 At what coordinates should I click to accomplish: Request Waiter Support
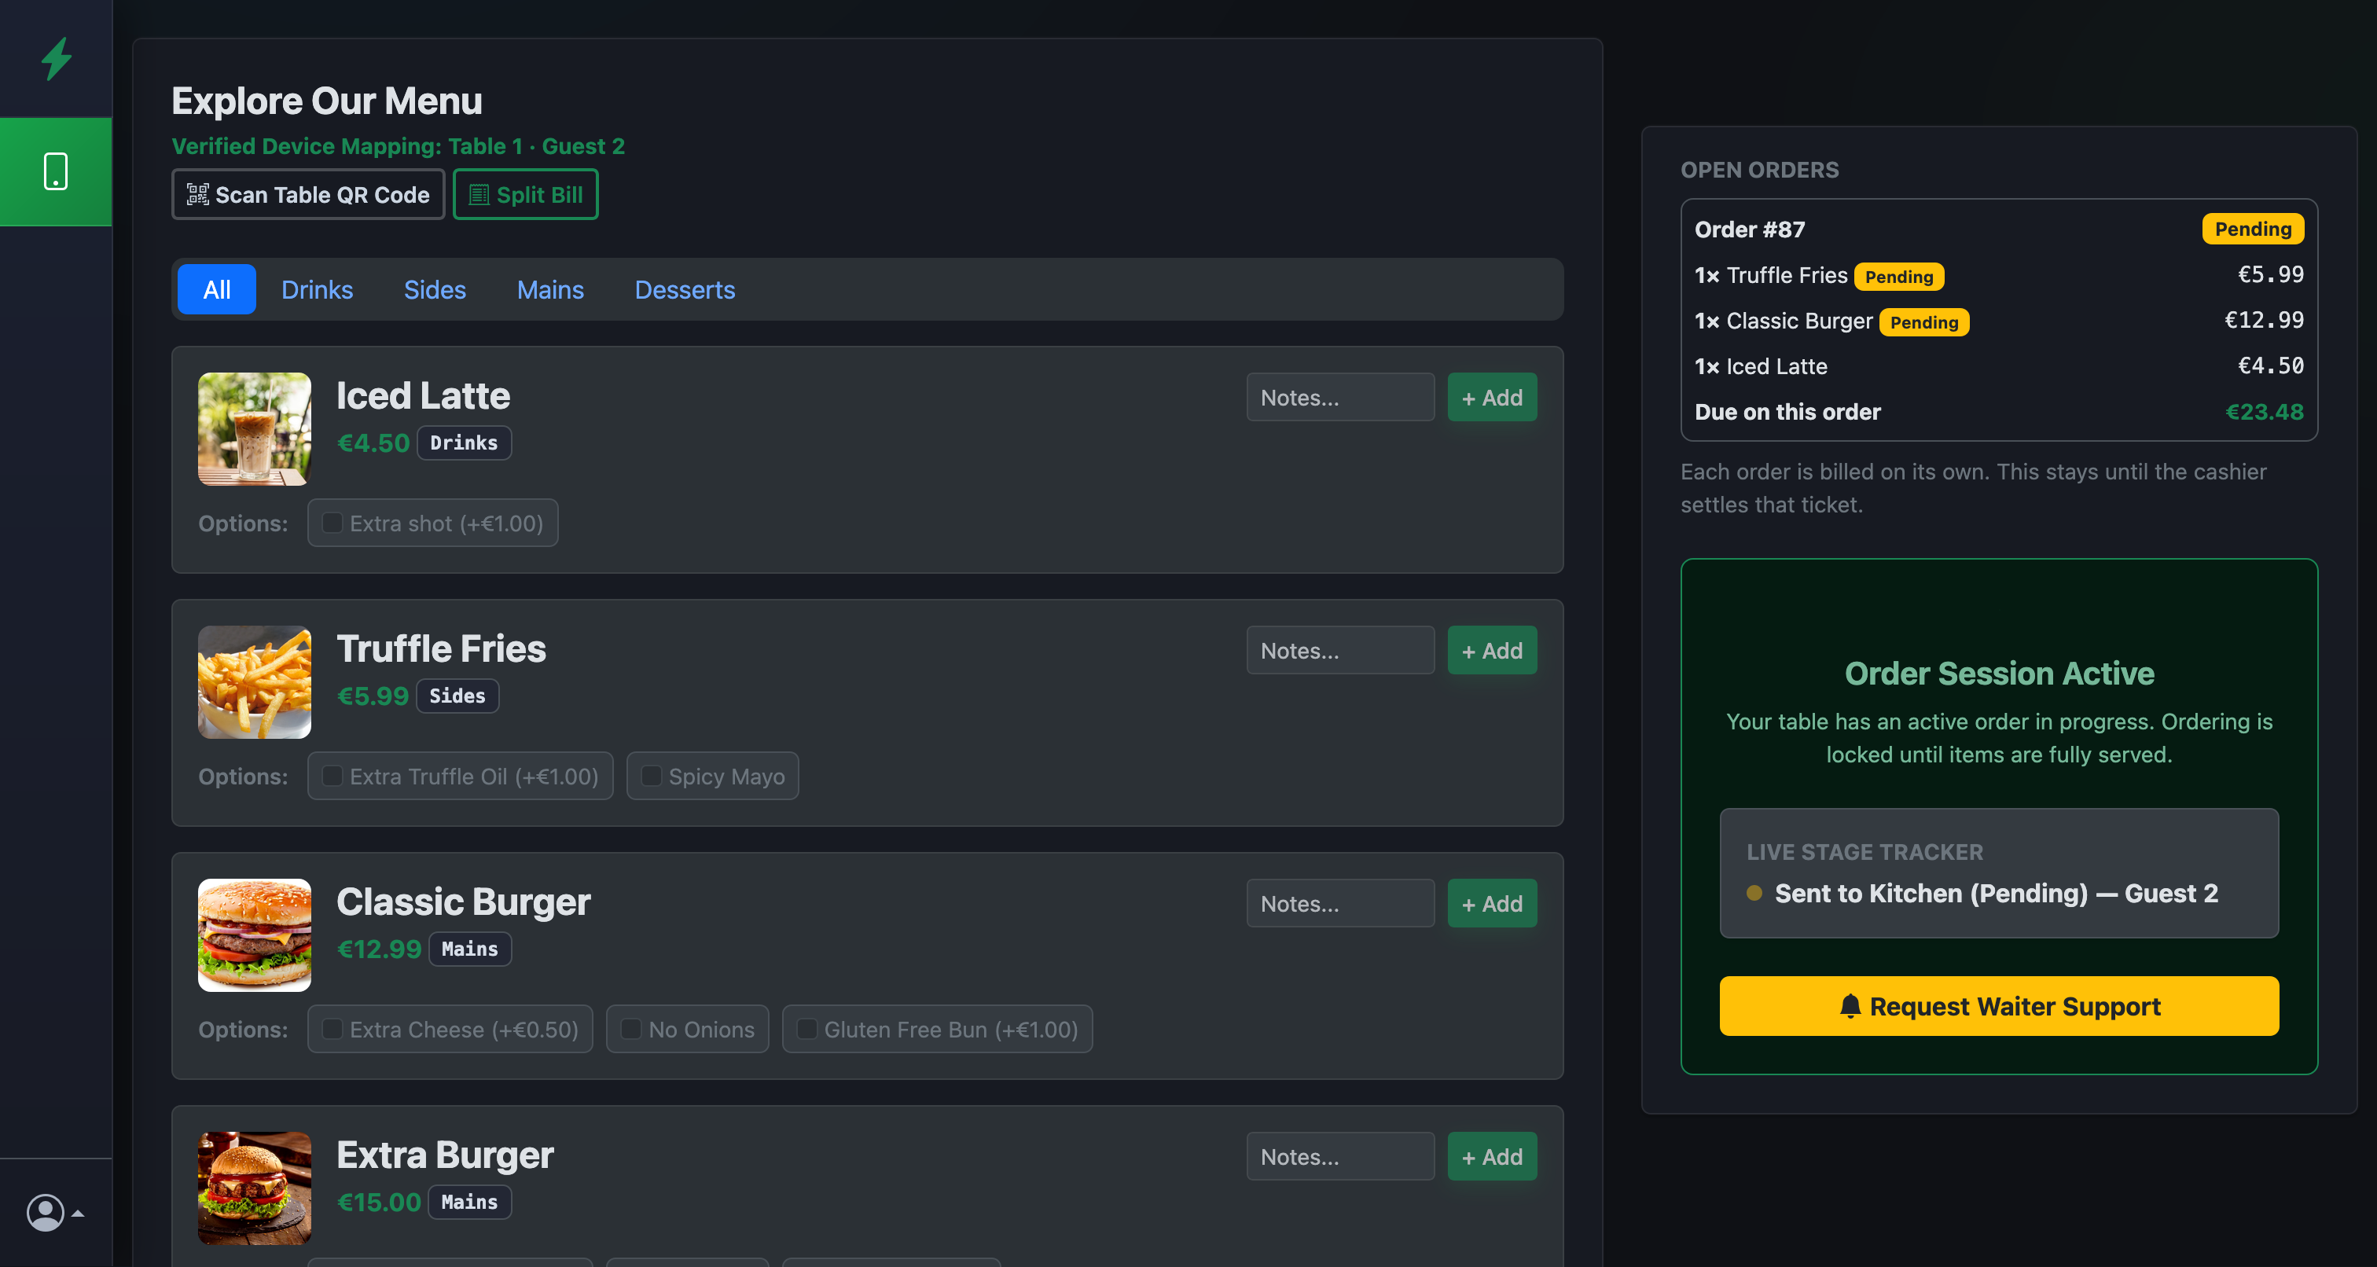[2000, 1006]
